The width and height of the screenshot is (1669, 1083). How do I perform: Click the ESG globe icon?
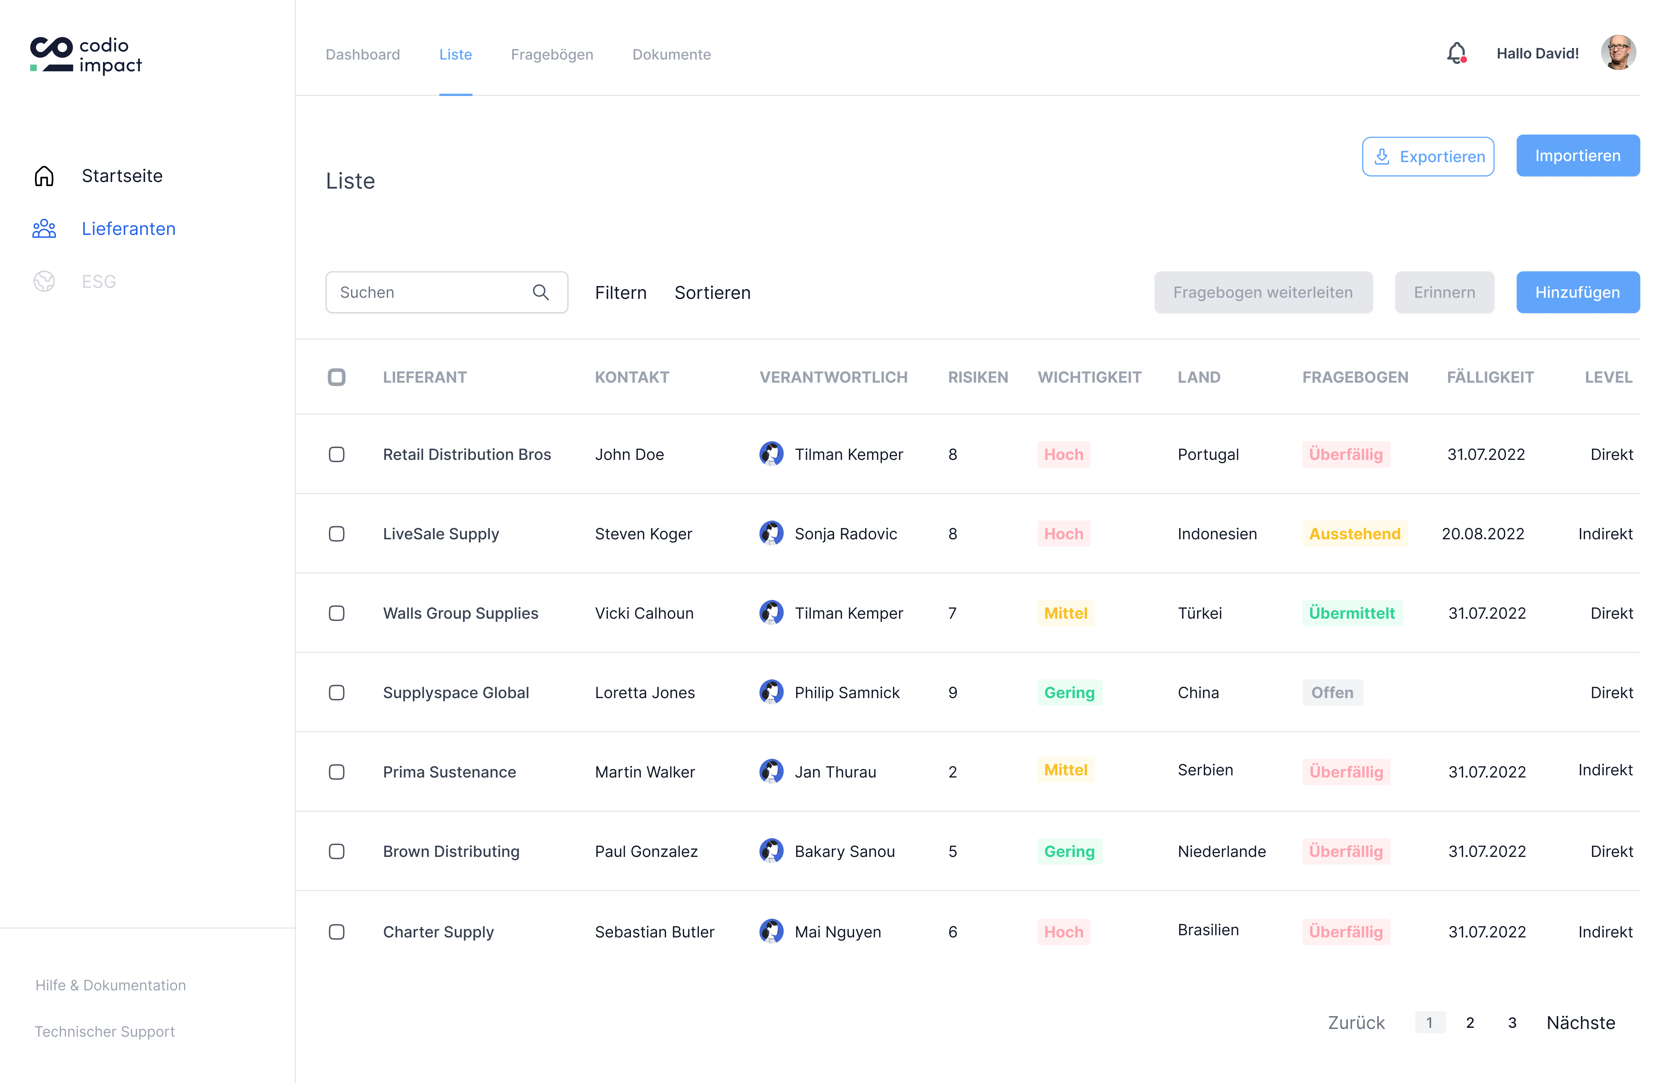(44, 282)
